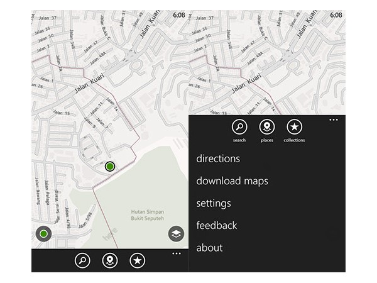The image size is (377, 283).
Task: Tap the search icon in the collapsed app bar
Action: (x=82, y=260)
